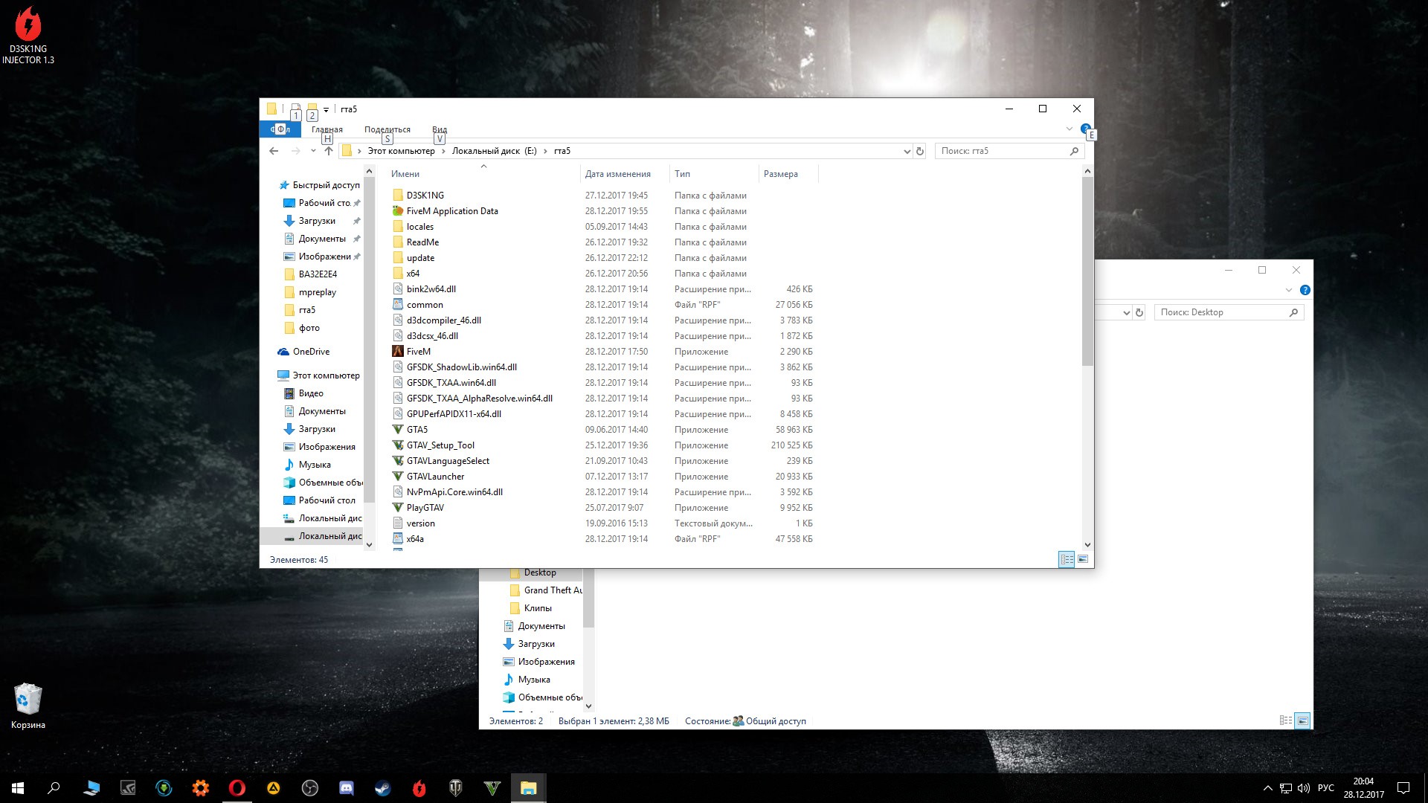Click the common RPF file icon

pos(398,305)
